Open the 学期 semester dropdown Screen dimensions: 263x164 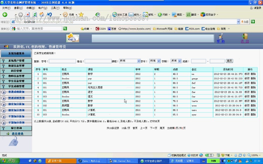click(x=176, y=61)
